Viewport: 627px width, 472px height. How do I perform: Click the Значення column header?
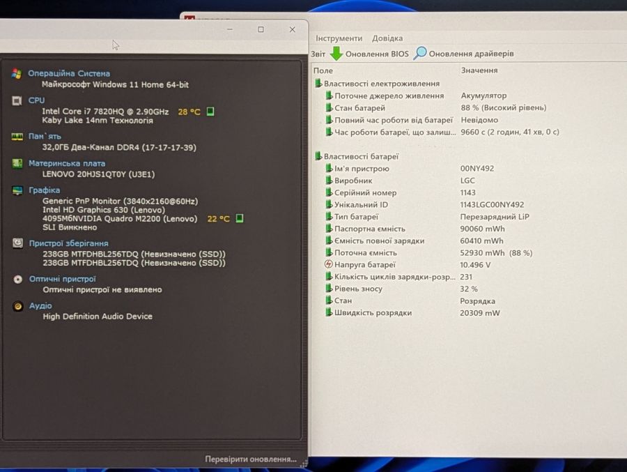coord(479,70)
